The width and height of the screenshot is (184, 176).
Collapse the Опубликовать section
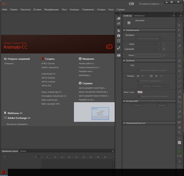coord(124,30)
